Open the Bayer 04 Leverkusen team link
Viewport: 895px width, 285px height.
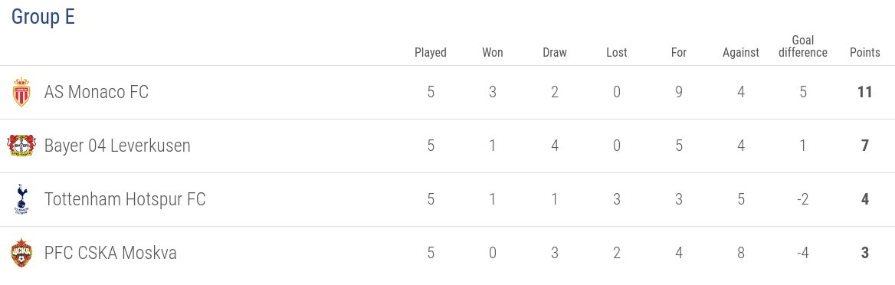click(x=117, y=146)
